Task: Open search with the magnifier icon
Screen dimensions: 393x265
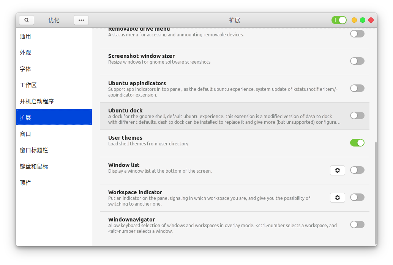Action: point(27,20)
